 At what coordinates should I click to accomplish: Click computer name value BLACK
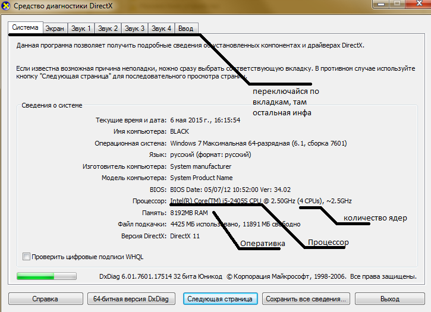180,131
